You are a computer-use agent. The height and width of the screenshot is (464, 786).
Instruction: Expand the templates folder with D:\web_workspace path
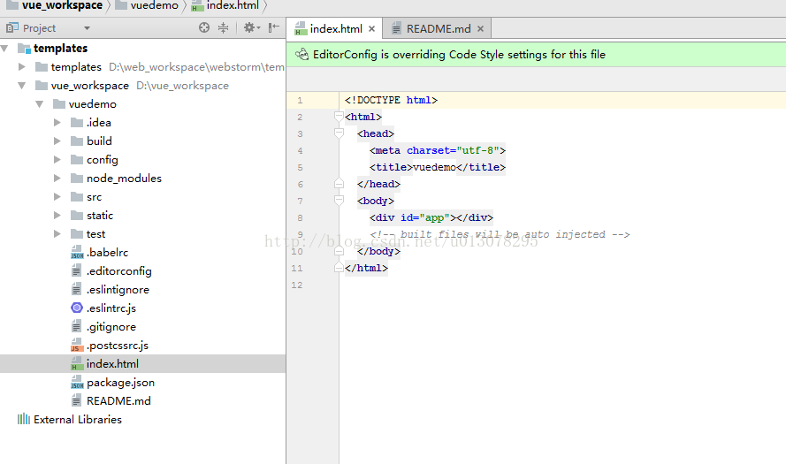23,66
